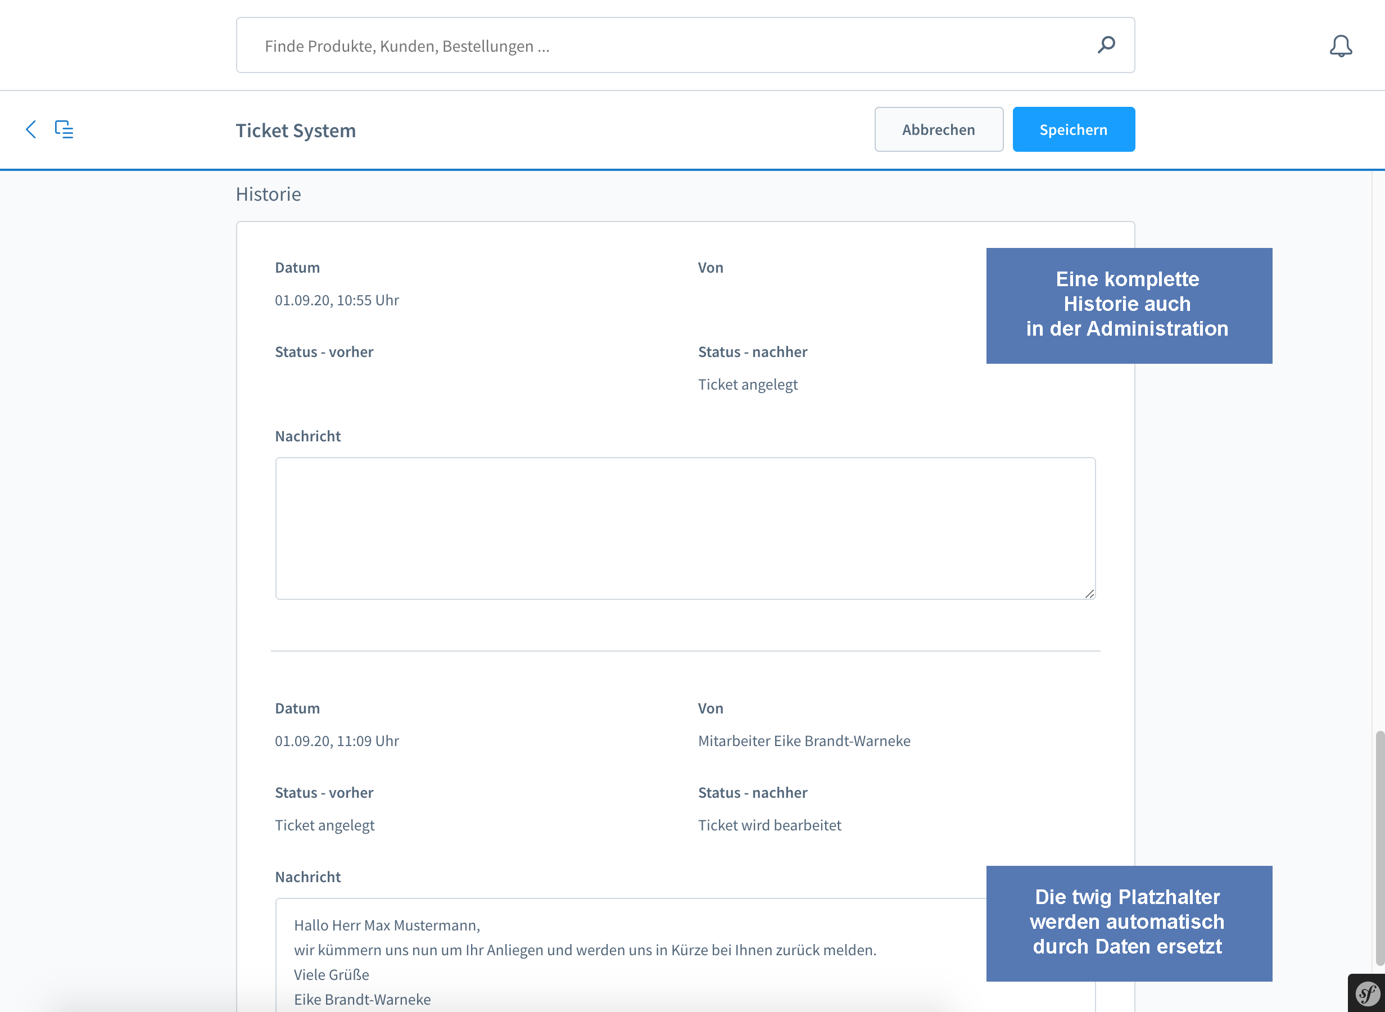Screen dimensions: 1385x1012
Task: Open the ticket list view icon
Action: coord(64,129)
